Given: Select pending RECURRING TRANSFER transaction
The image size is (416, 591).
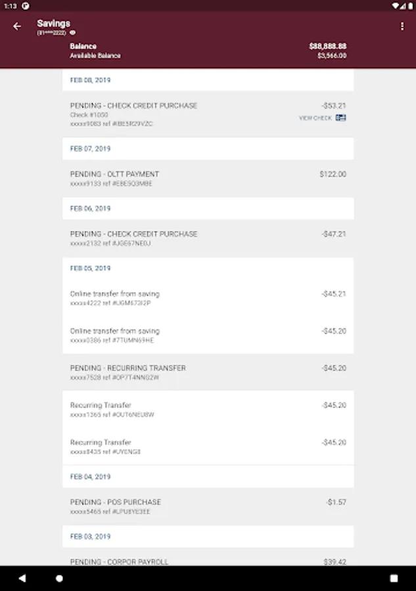Looking at the screenshot, I should click(208, 372).
